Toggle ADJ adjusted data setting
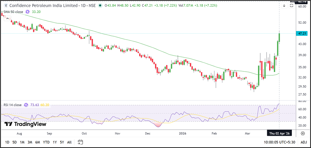 303,142
